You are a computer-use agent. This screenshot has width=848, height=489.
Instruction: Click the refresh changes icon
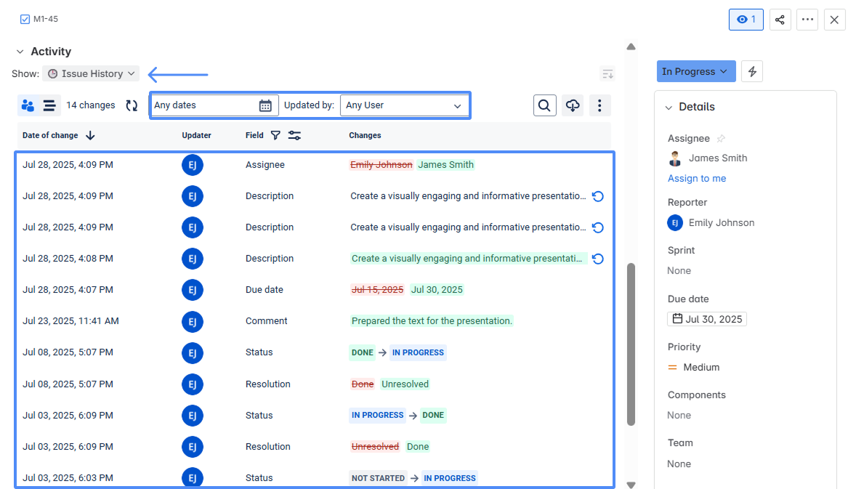coord(132,105)
